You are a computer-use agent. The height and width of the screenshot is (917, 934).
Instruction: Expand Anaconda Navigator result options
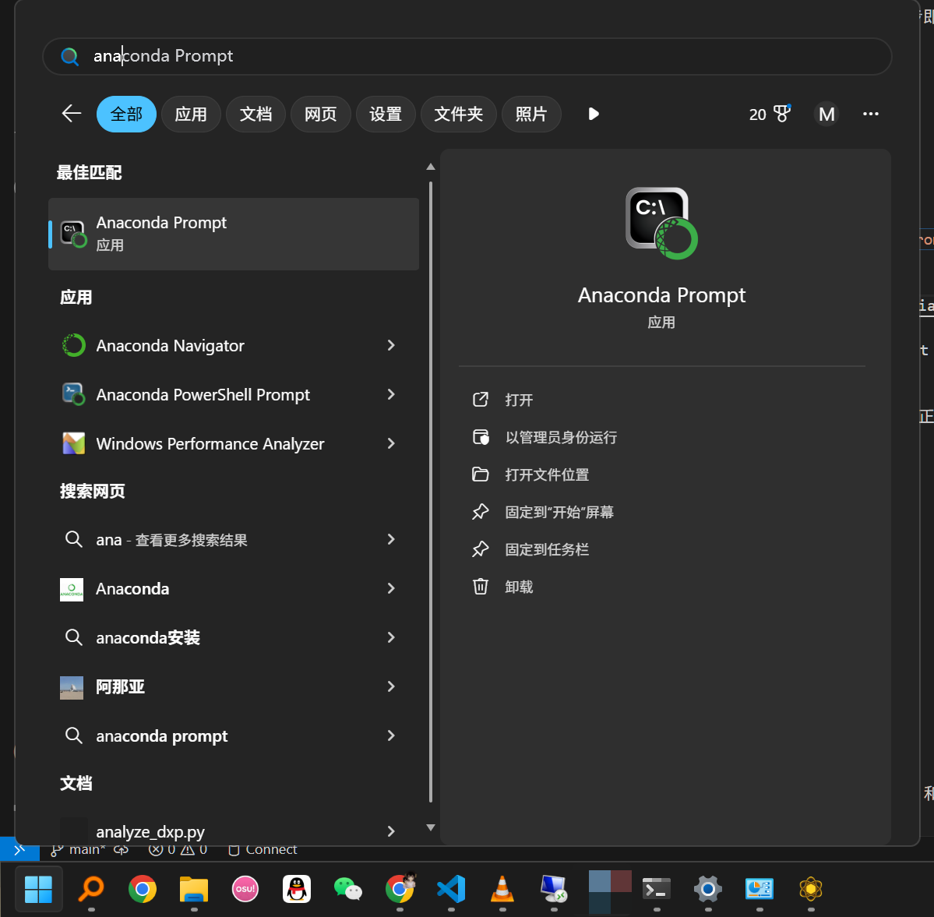(391, 345)
